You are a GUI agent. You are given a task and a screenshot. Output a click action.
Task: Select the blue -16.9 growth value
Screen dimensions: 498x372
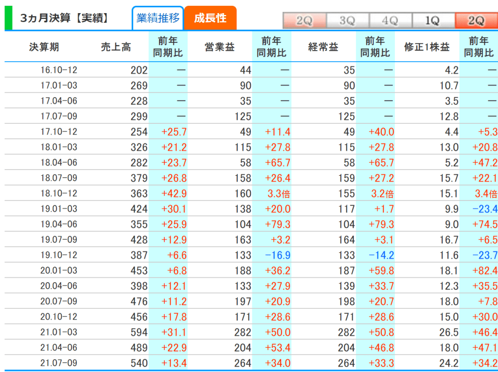278,255
